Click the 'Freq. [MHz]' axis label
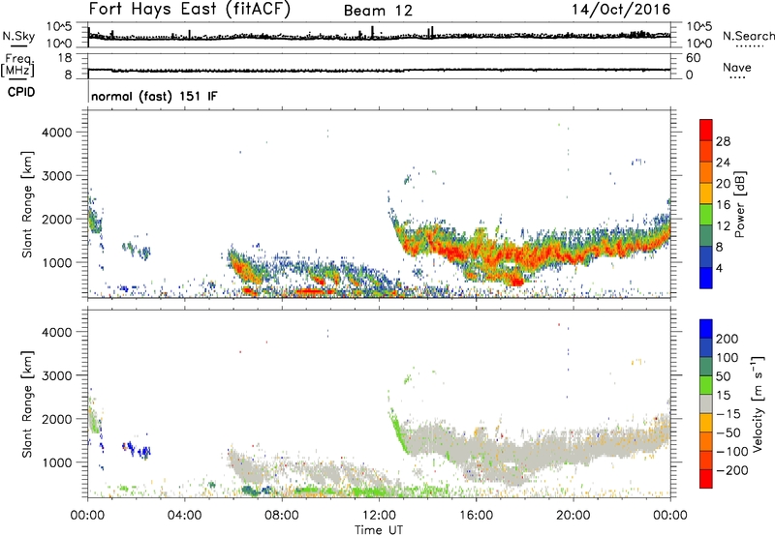775x536 pixels. point(18,65)
